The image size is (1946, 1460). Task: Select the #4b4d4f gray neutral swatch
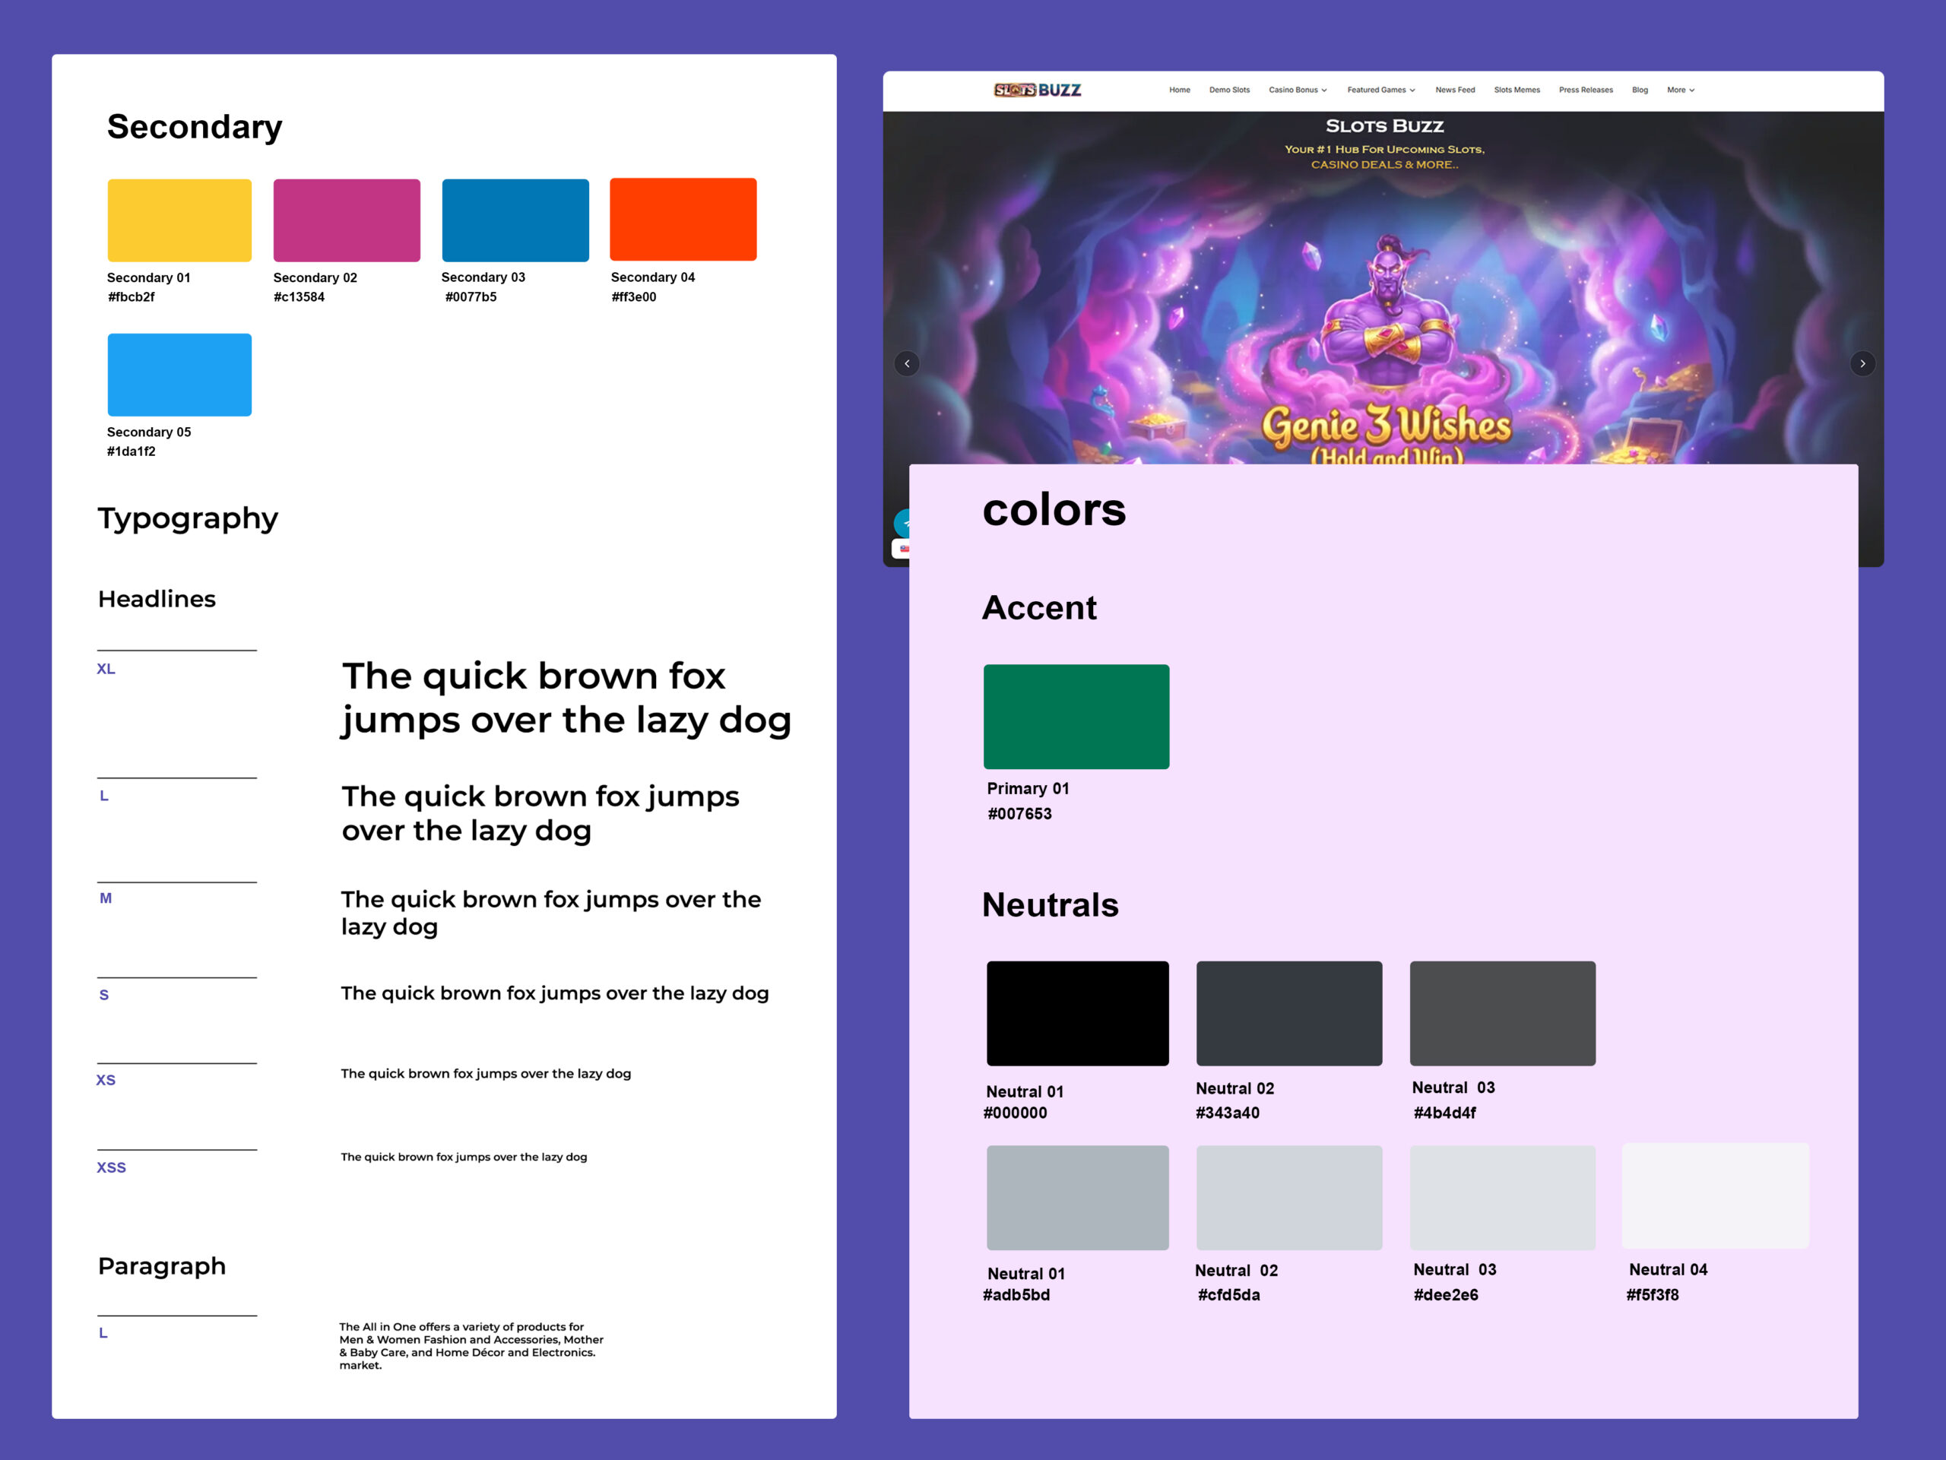[x=1503, y=1013]
